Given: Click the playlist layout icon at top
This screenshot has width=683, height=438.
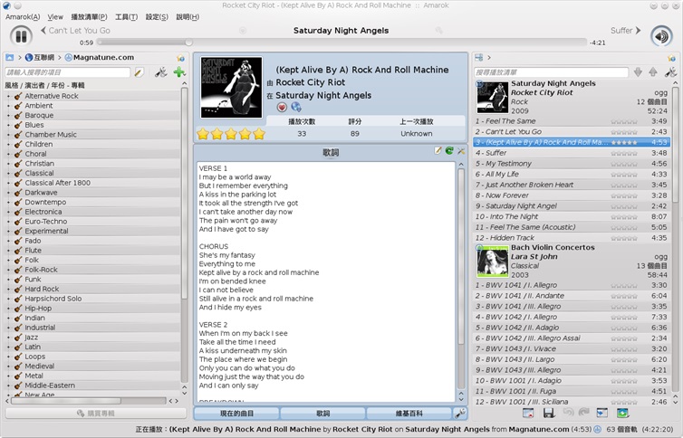Looking at the screenshot, I should coord(478,57).
